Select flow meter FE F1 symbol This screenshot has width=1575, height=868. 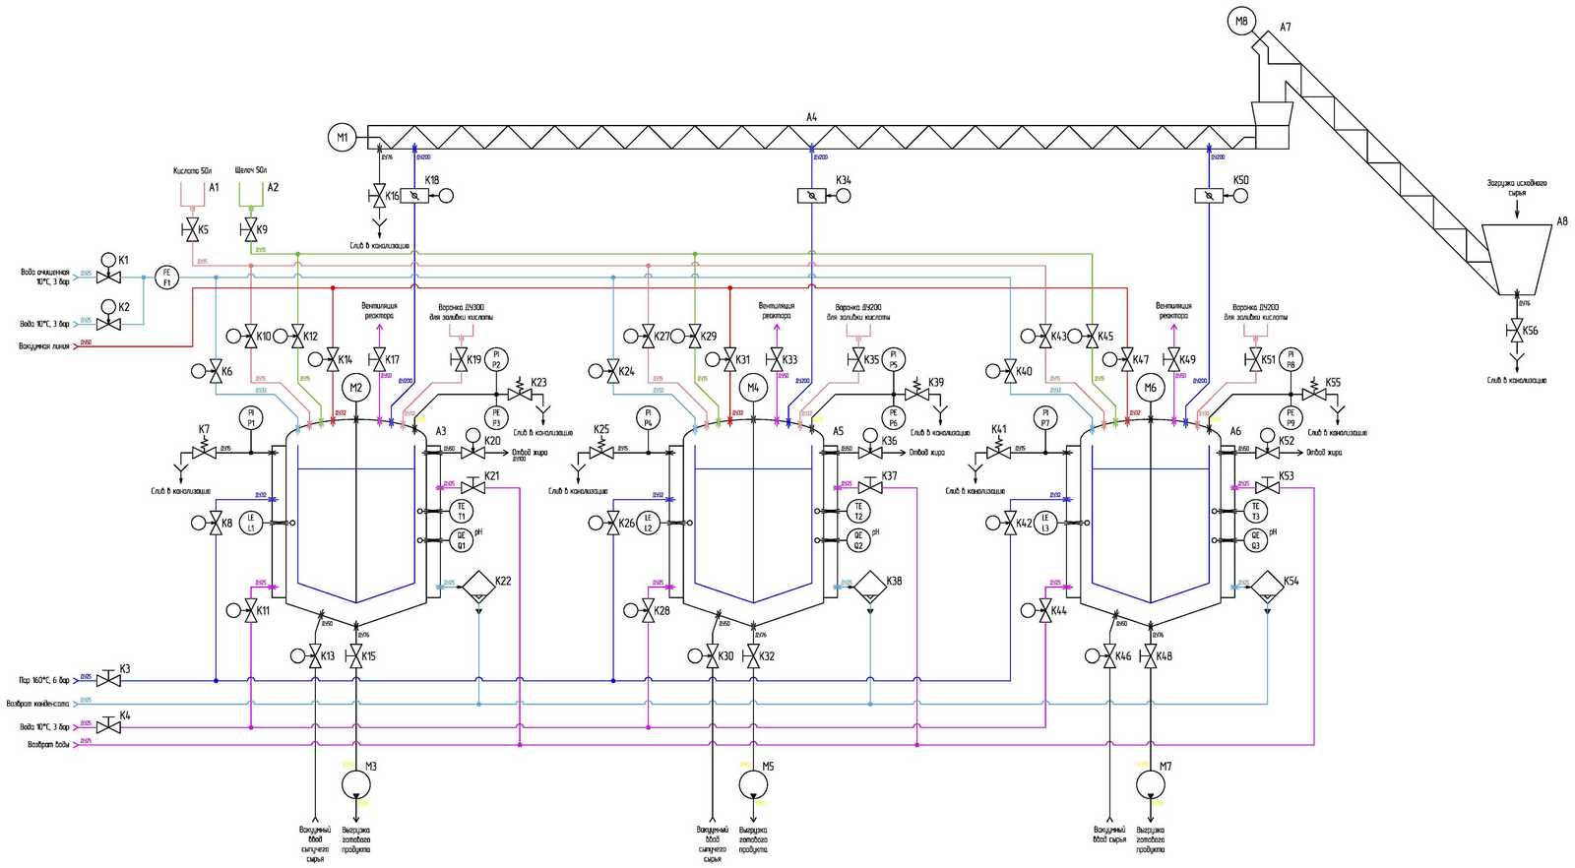coord(166,278)
